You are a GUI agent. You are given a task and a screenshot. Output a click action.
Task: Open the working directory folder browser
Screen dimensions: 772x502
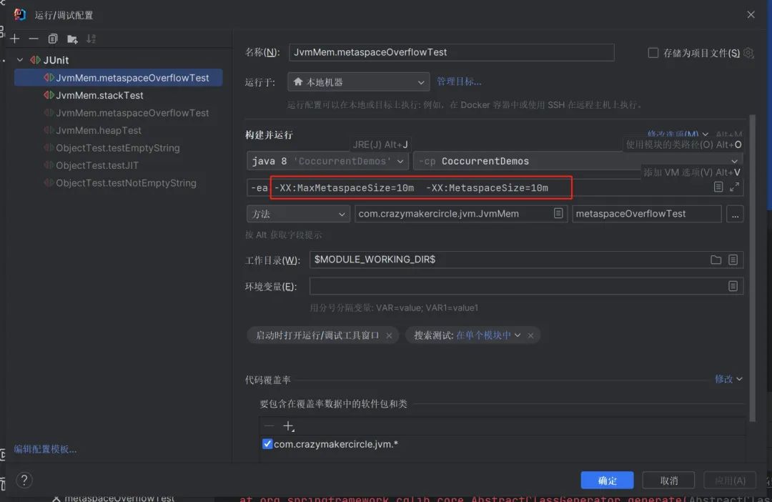[716, 260]
